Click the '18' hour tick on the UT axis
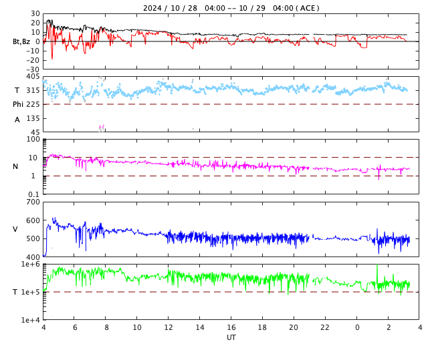 [x=262, y=327]
